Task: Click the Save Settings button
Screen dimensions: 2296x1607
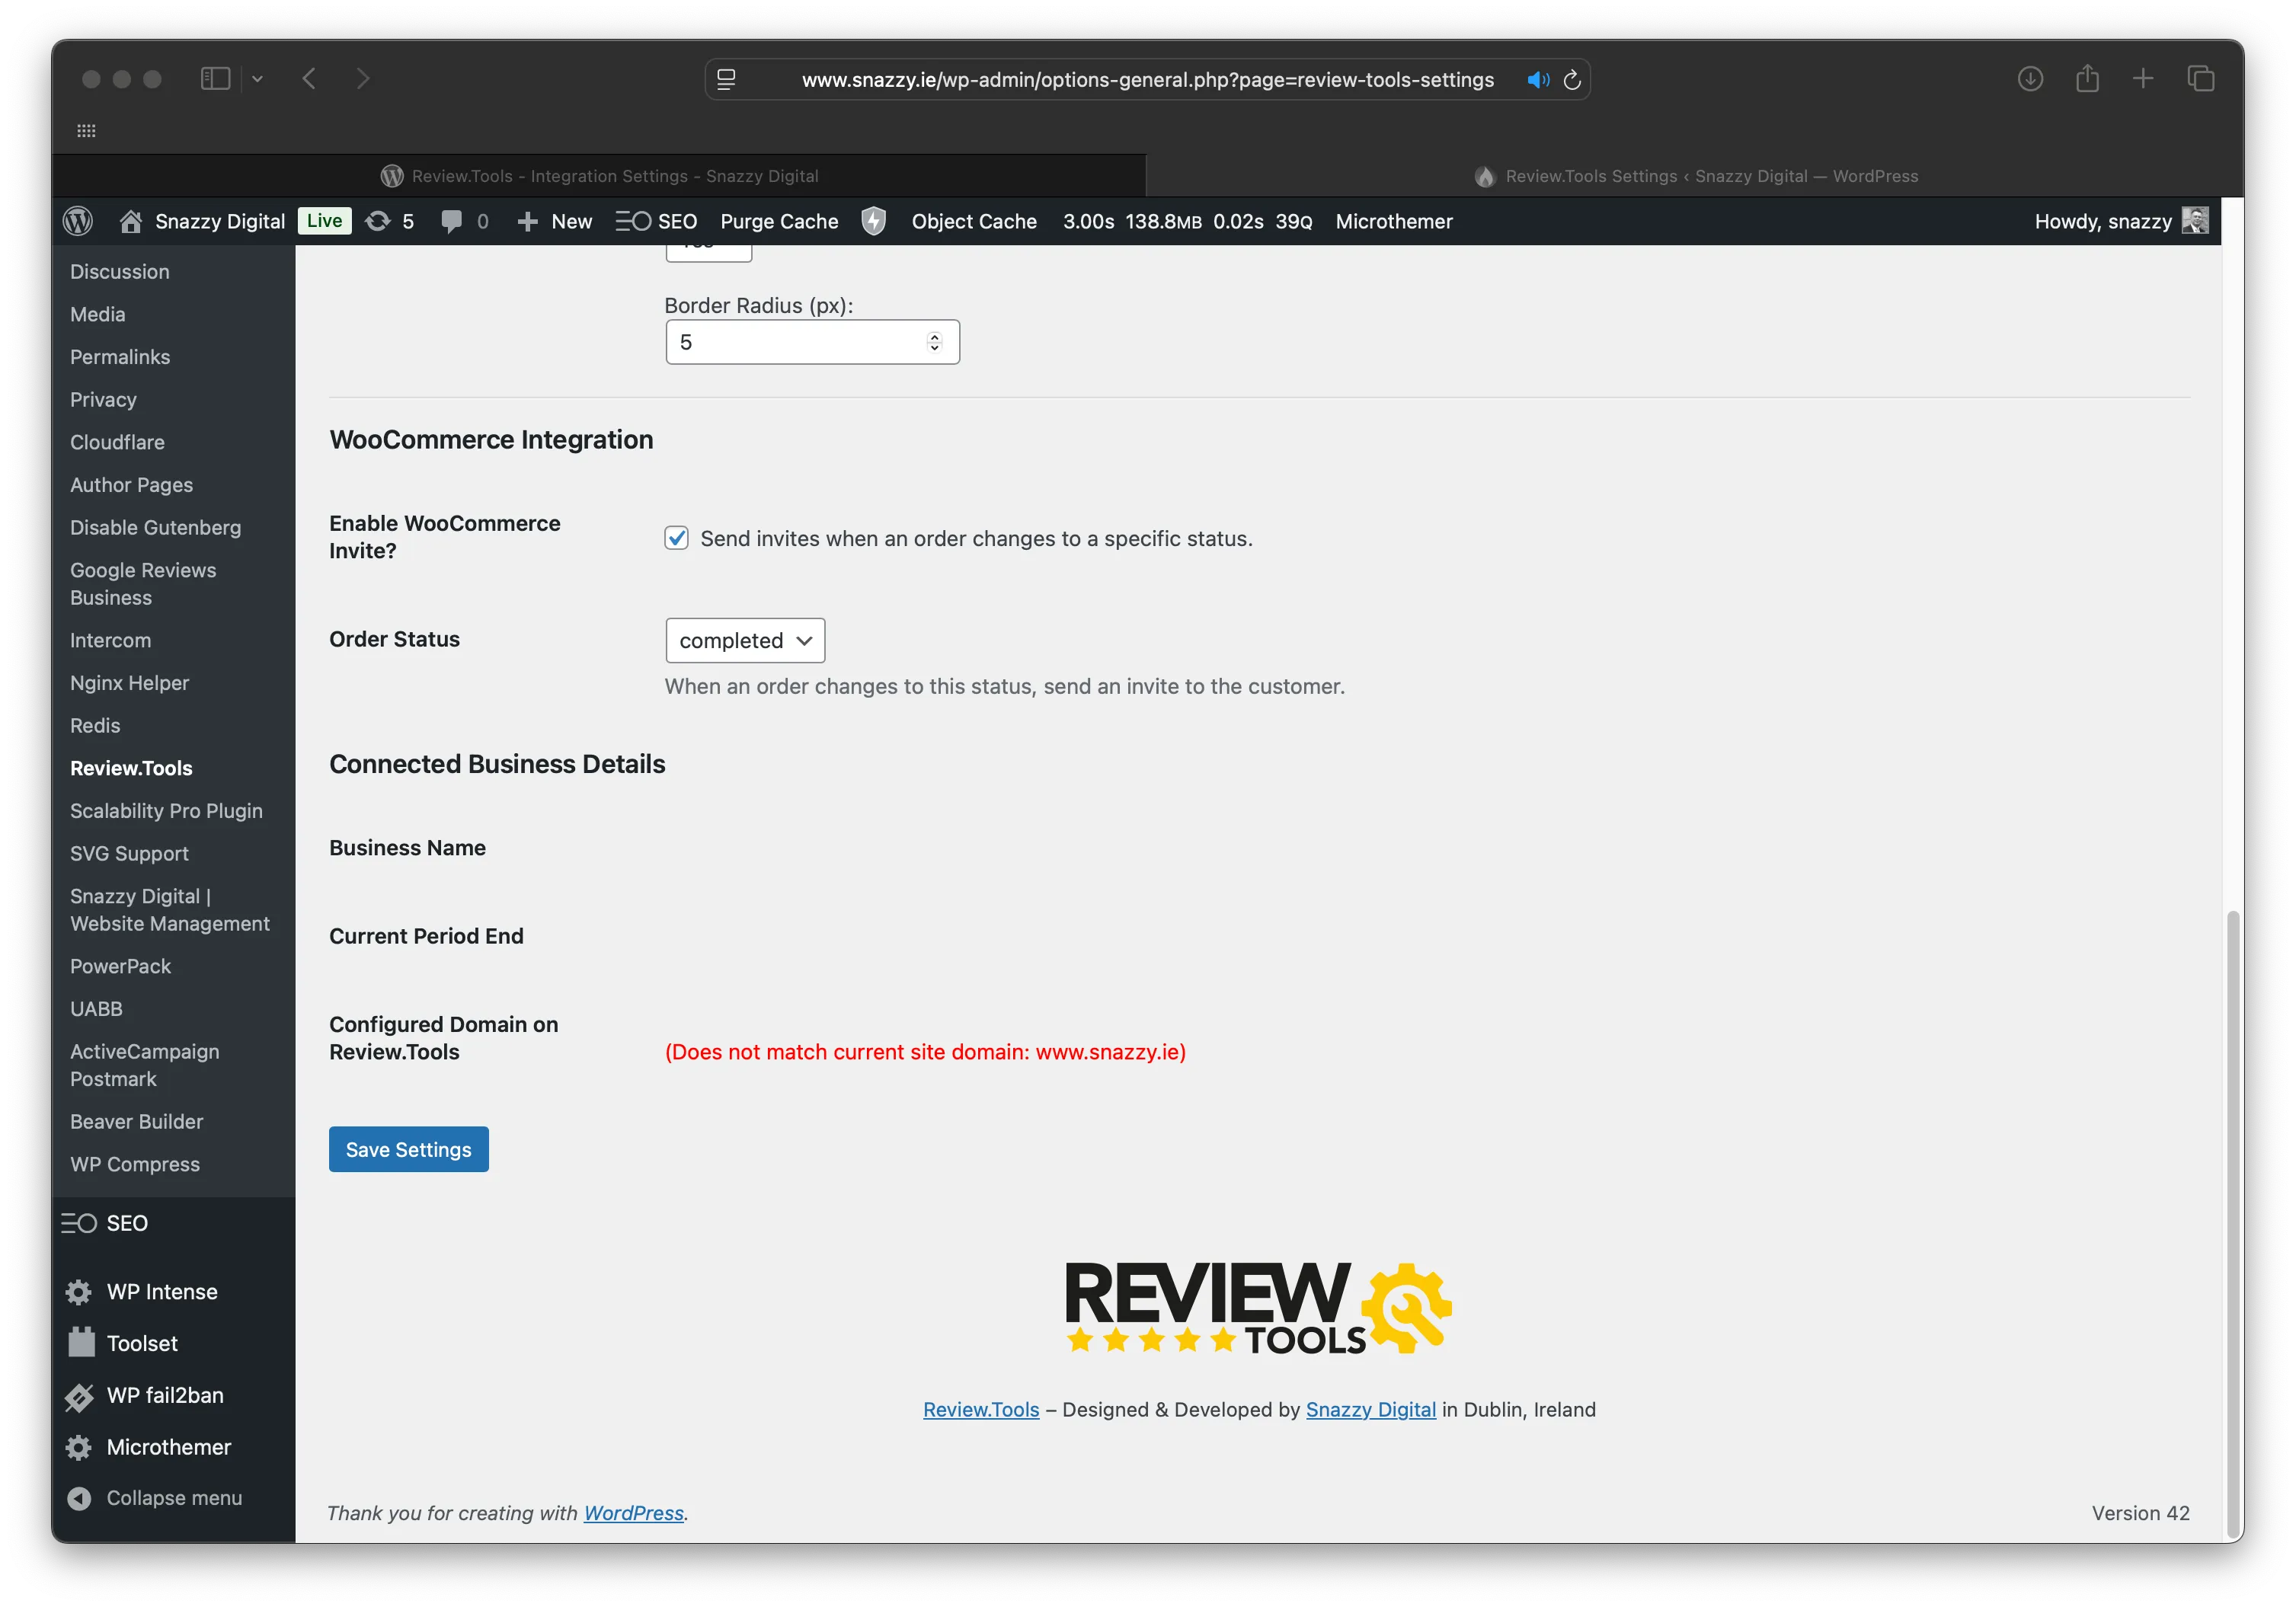Action: 408,1149
